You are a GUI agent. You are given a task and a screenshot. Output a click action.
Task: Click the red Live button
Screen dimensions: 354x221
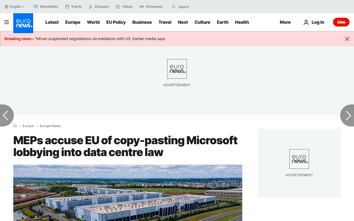[x=341, y=22]
